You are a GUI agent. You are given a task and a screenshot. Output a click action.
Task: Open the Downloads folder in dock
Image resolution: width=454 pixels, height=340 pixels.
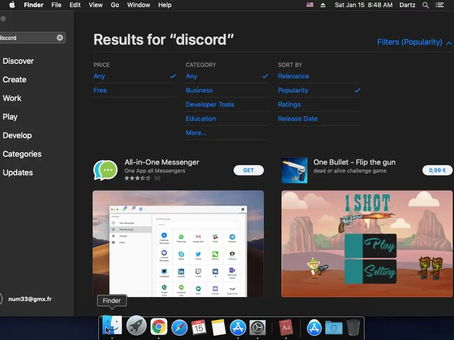pyautogui.click(x=333, y=328)
